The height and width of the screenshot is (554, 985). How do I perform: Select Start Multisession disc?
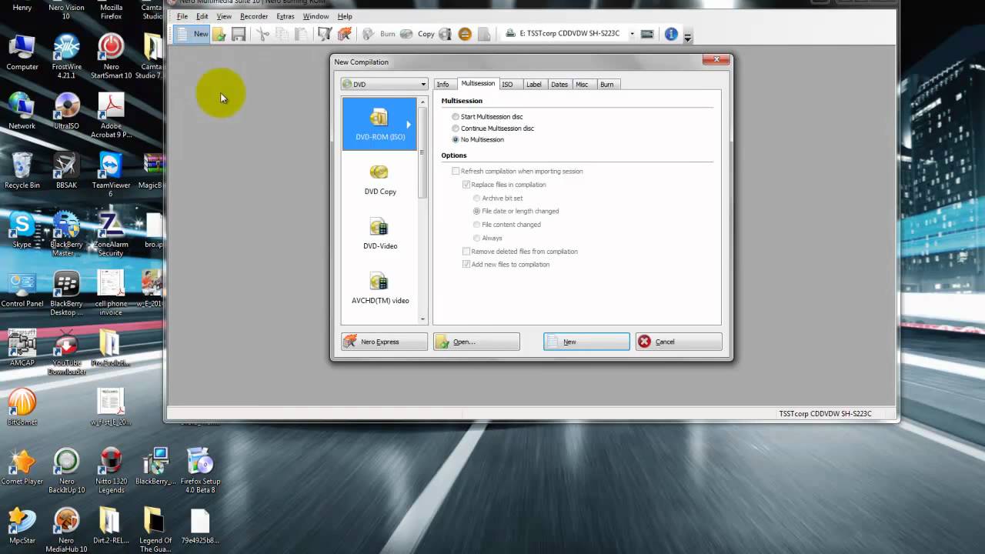455,116
